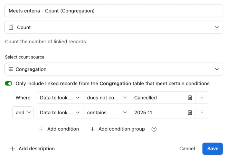Screen dimensions: 227x160
Task: Click the condition group help icon
Action: click(154, 129)
